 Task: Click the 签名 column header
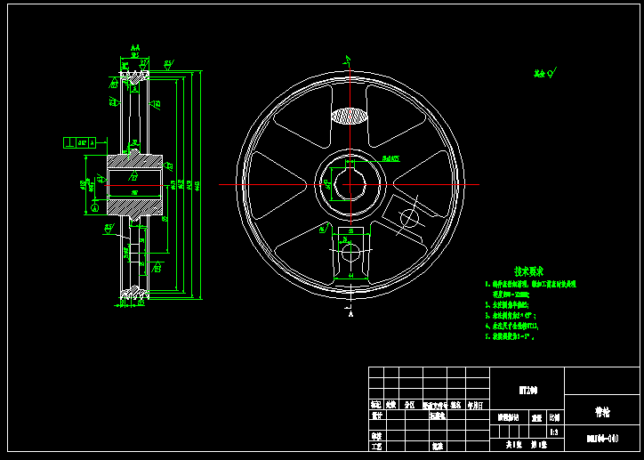[455, 406]
